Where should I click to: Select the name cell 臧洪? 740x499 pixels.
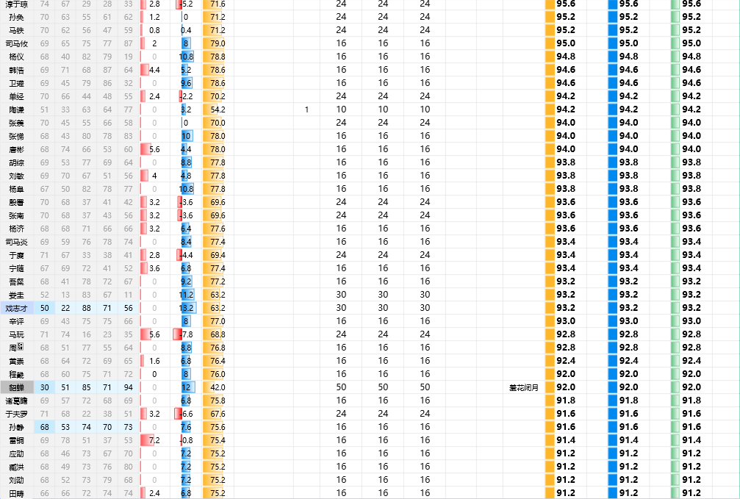[16, 467]
